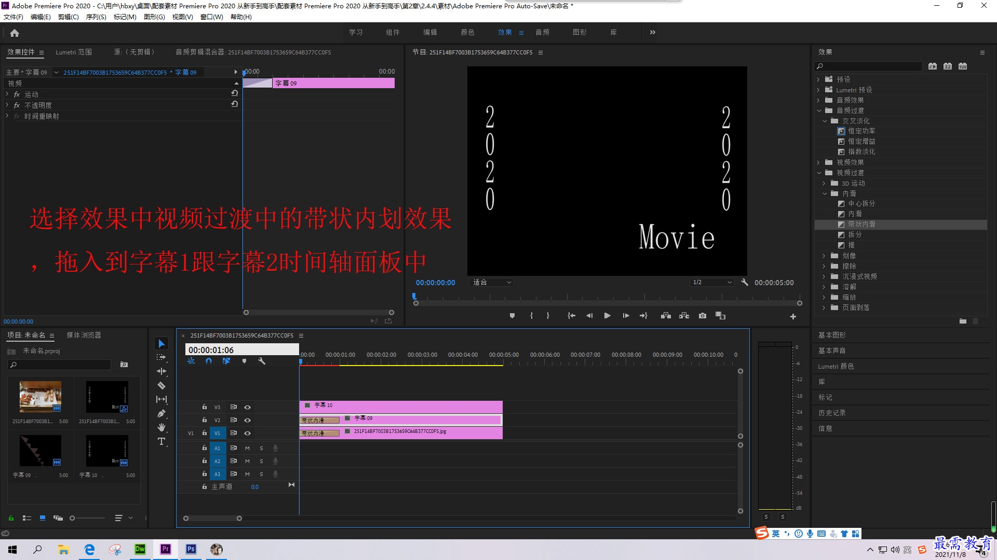The image size is (997, 560).
Task: Click the Lift button
Action: [x=666, y=316]
